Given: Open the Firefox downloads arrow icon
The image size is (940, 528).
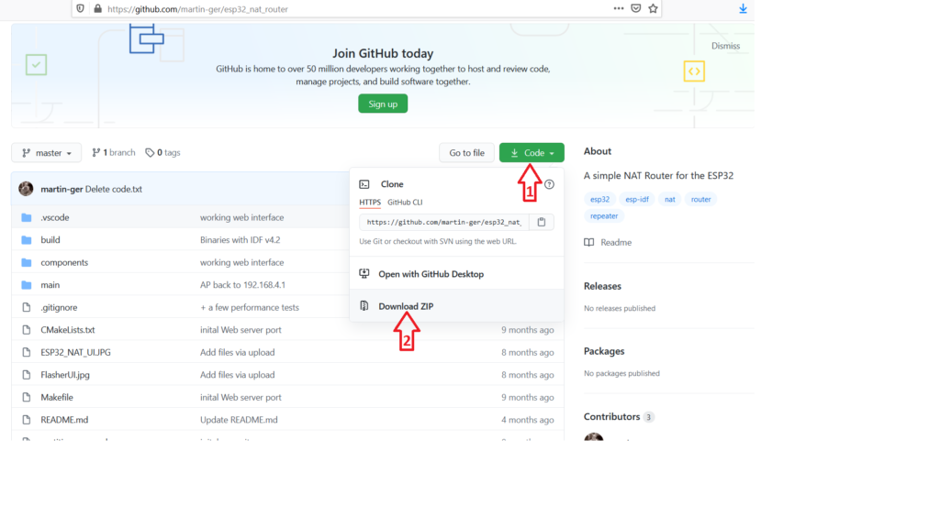Looking at the screenshot, I should 743,8.
